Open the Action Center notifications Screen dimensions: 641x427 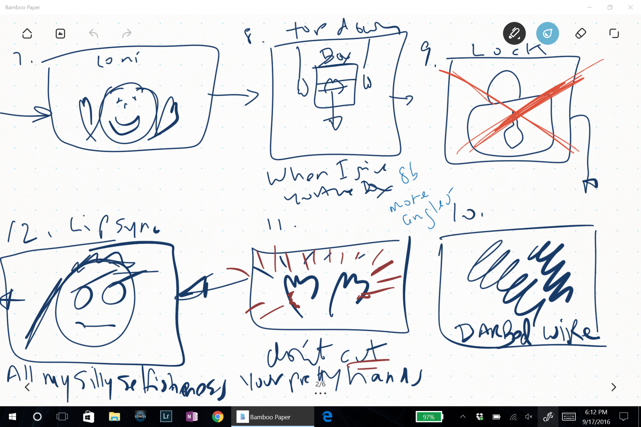[624, 417]
